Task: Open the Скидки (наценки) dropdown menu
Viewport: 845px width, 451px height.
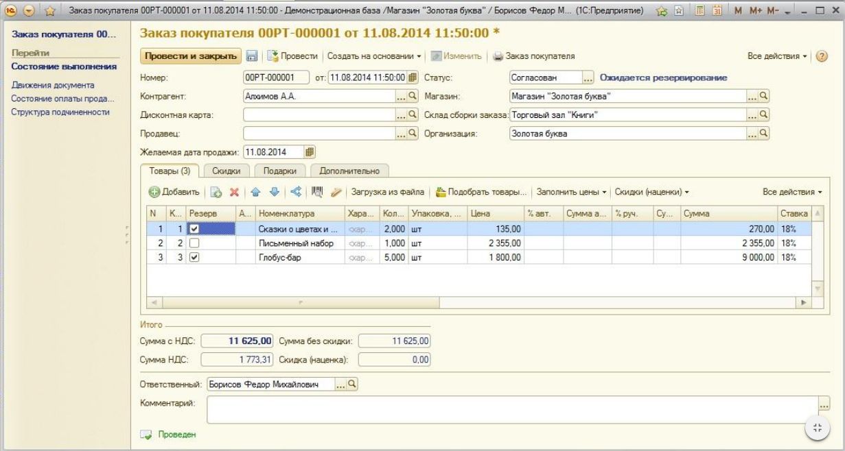Action: (x=651, y=193)
